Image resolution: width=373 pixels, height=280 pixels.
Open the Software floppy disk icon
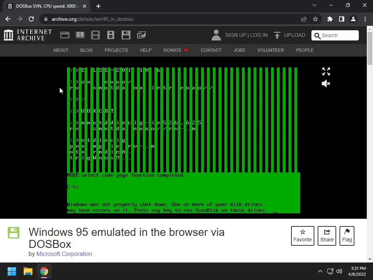[x=126, y=35]
